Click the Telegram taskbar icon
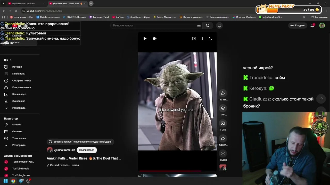The height and width of the screenshot is (185, 330). 21,181
